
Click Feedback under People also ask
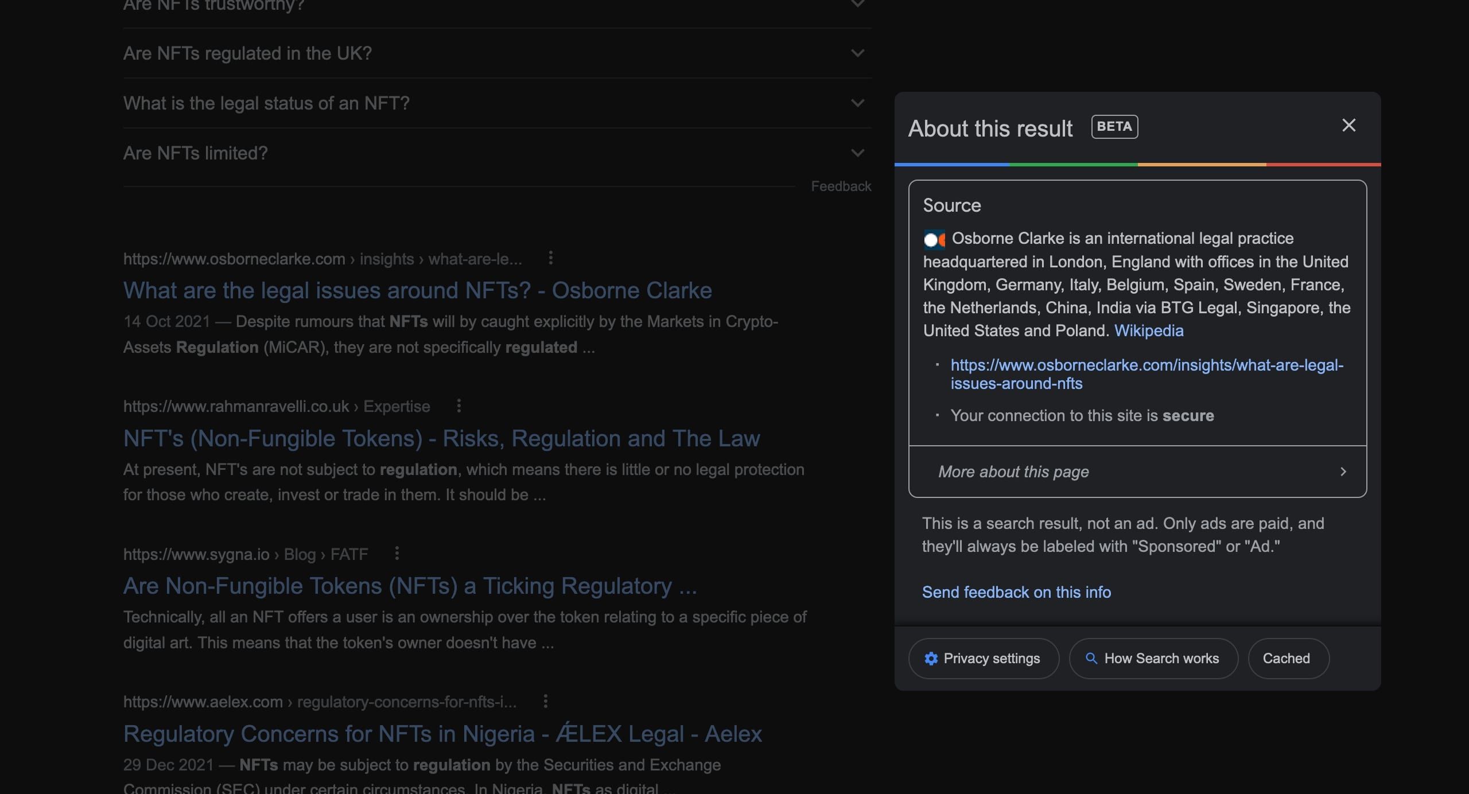point(841,186)
